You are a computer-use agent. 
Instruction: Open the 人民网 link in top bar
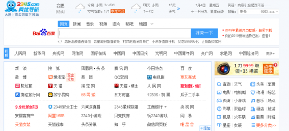click(20, 53)
